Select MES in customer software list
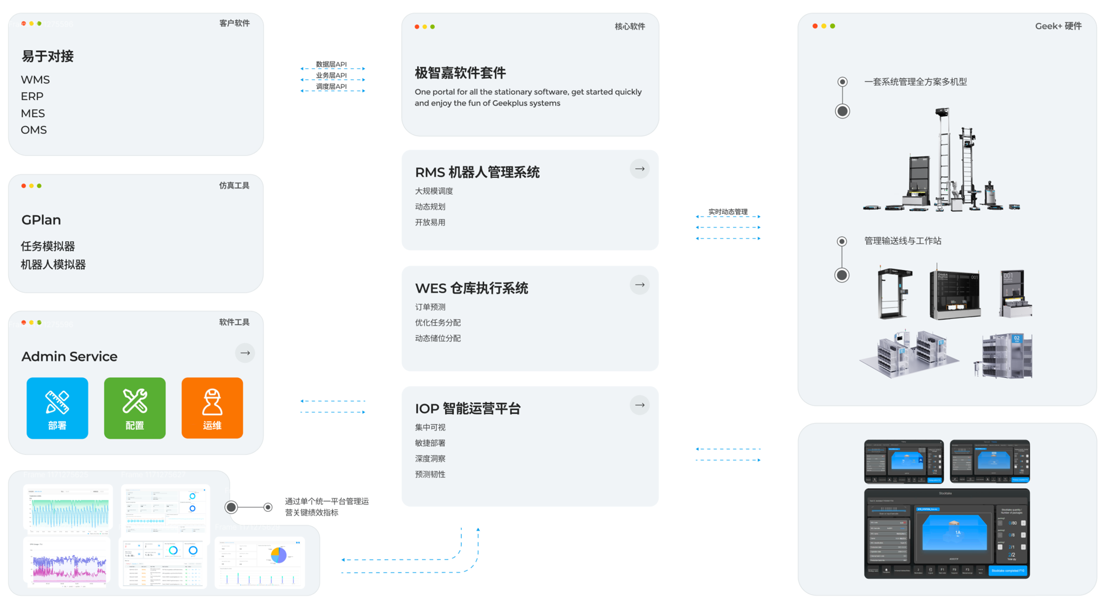 click(x=33, y=113)
